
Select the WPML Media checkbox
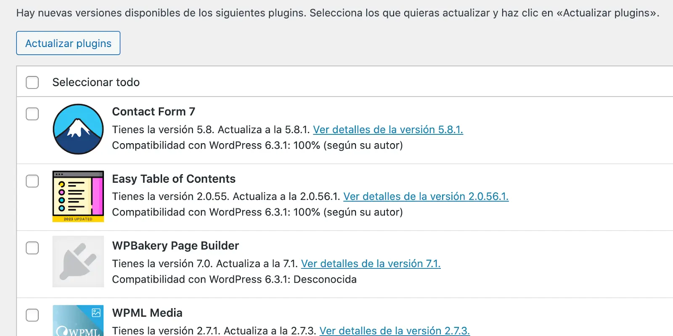point(32,315)
